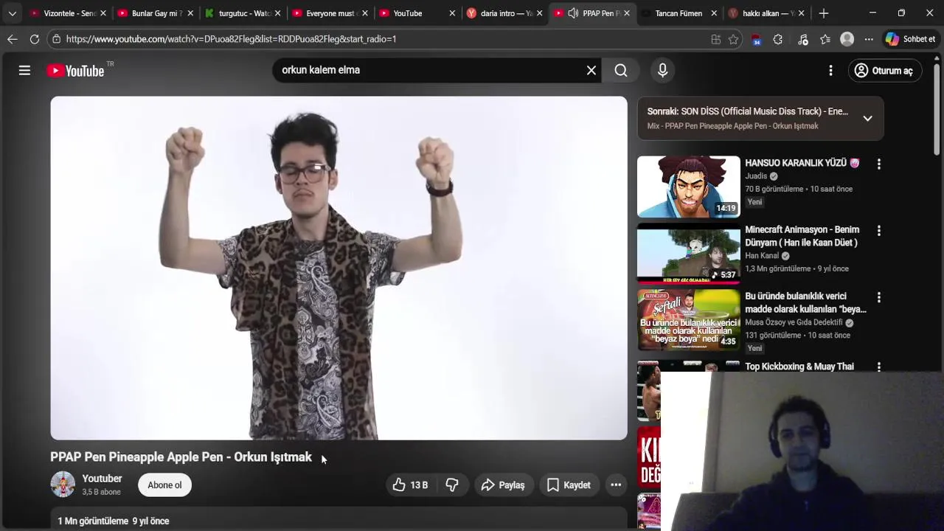Share the video via Paylaş
Image resolution: width=944 pixels, height=531 pixels.
pos(502,485)
